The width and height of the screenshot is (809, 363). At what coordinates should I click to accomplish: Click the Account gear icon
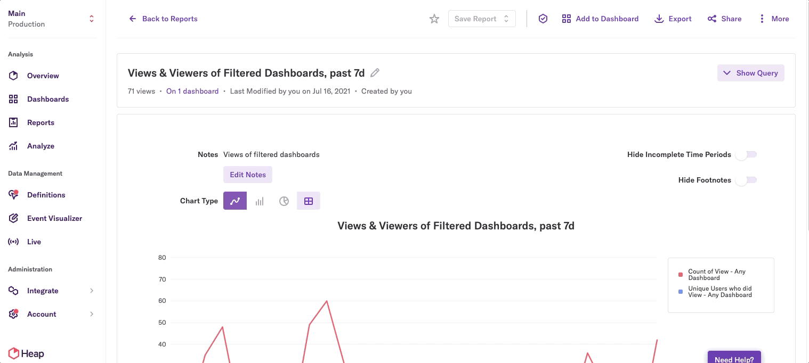13,314
